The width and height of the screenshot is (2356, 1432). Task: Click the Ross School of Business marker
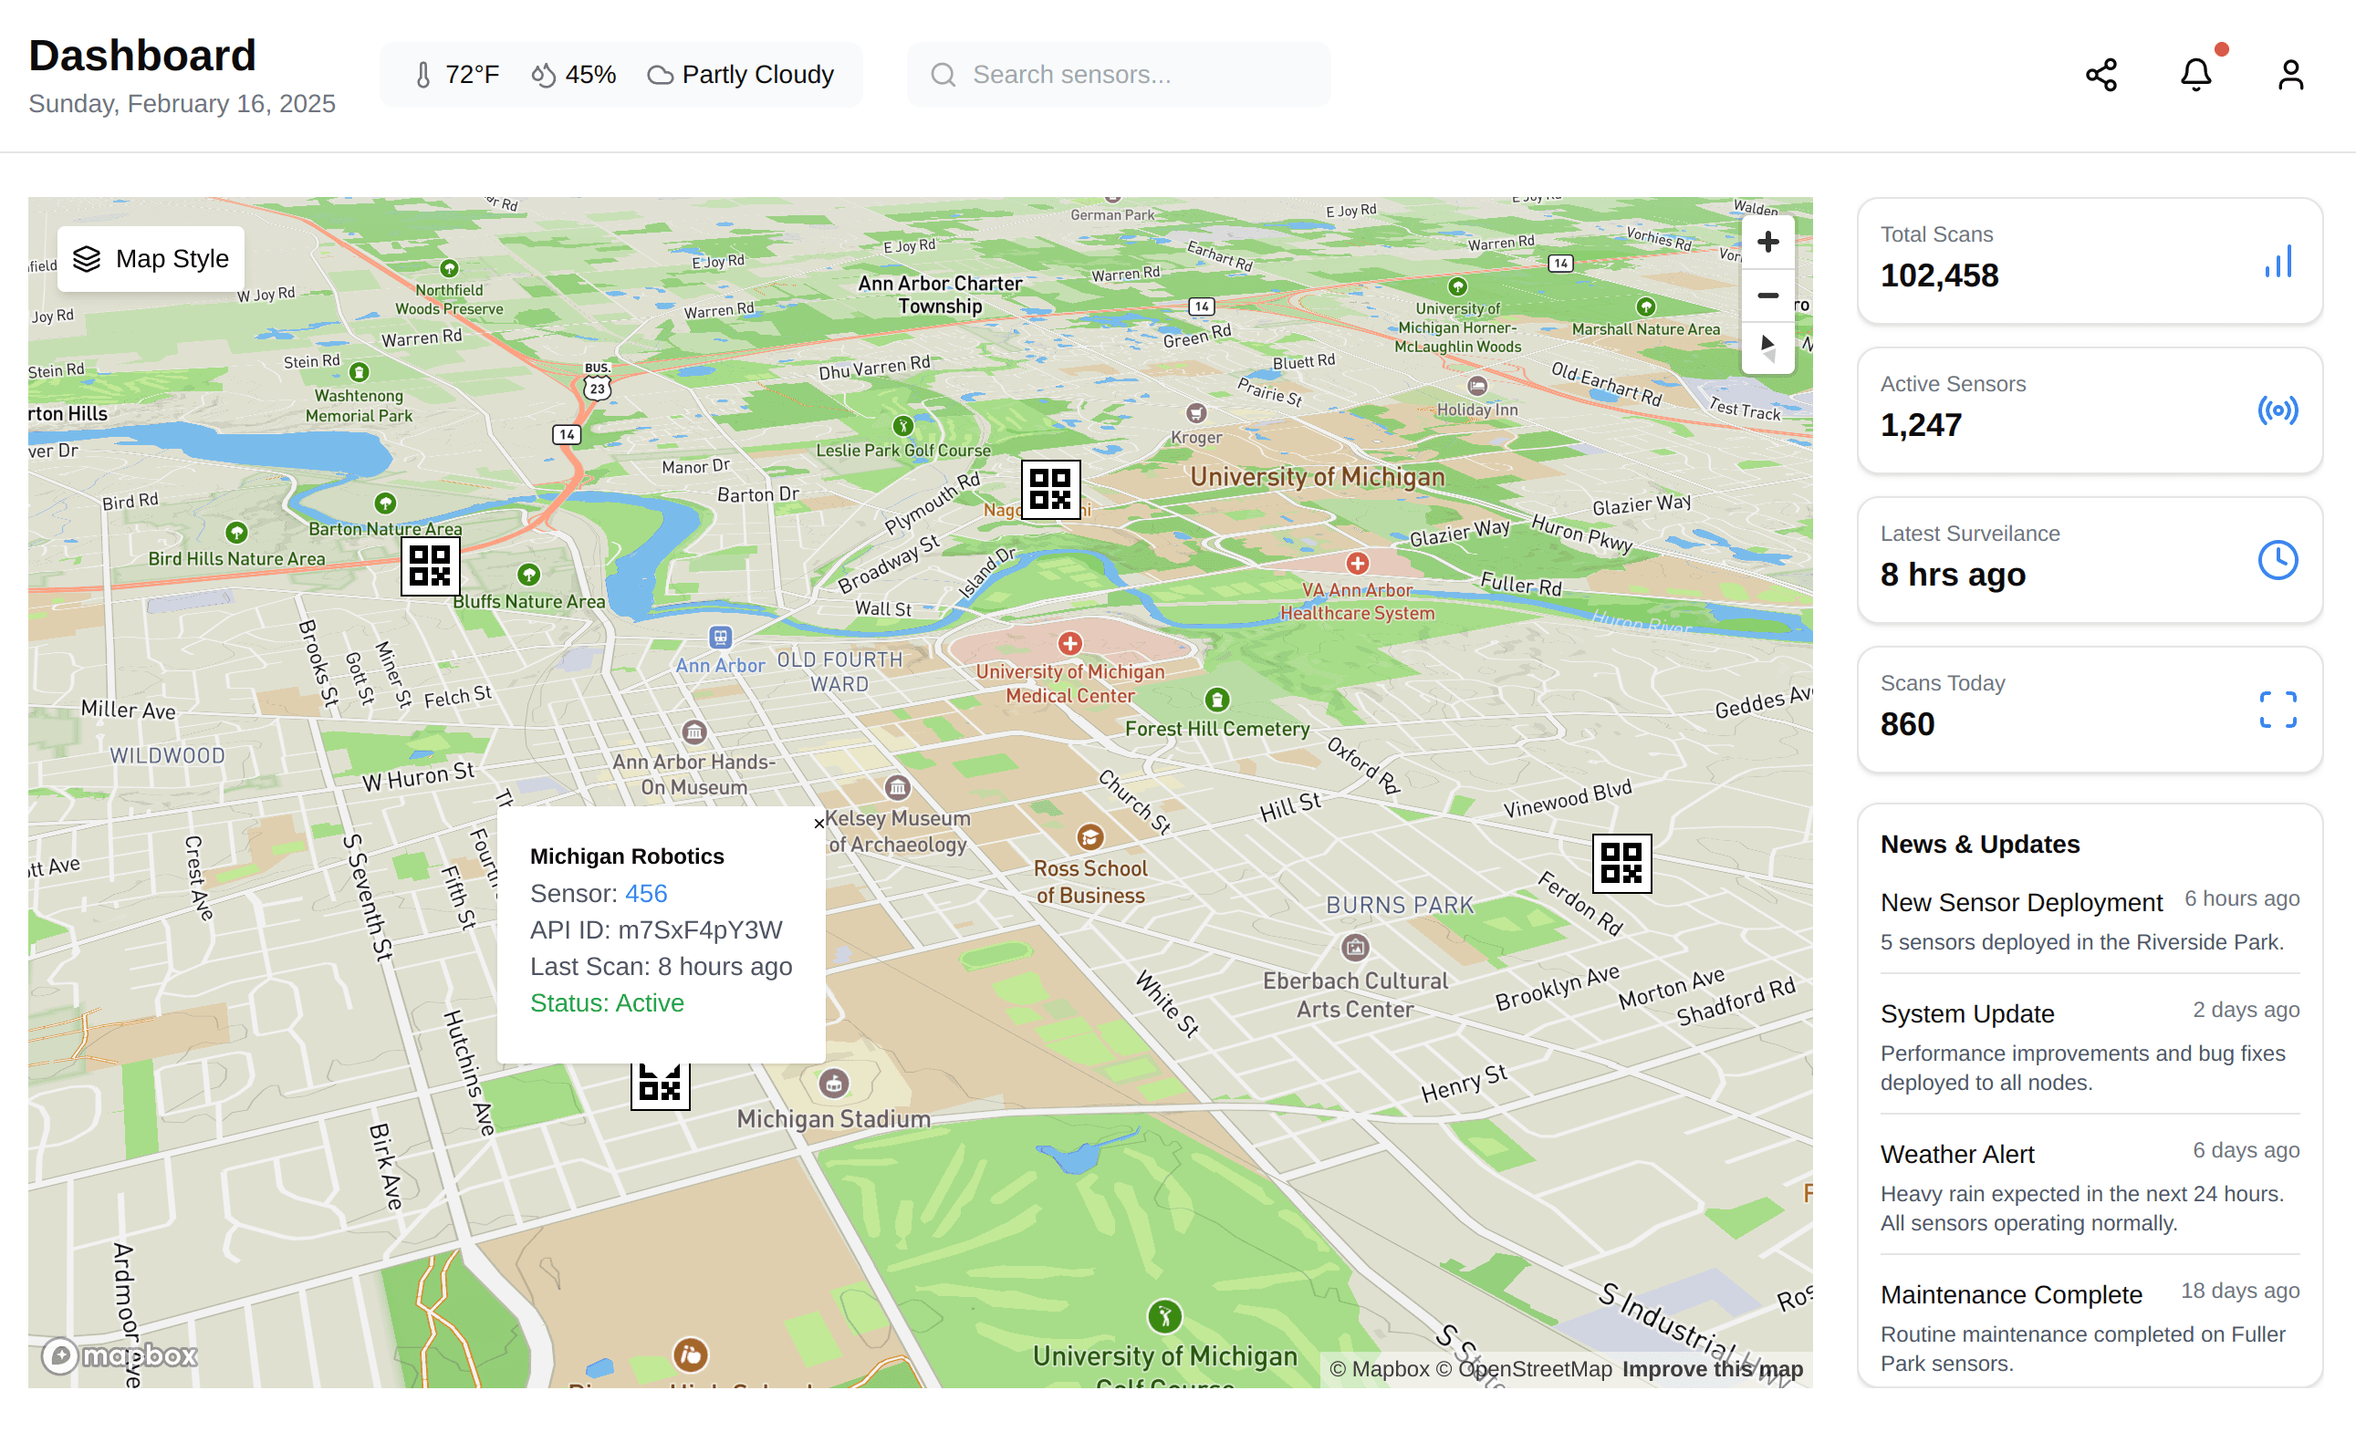[x=1090, y=837]
